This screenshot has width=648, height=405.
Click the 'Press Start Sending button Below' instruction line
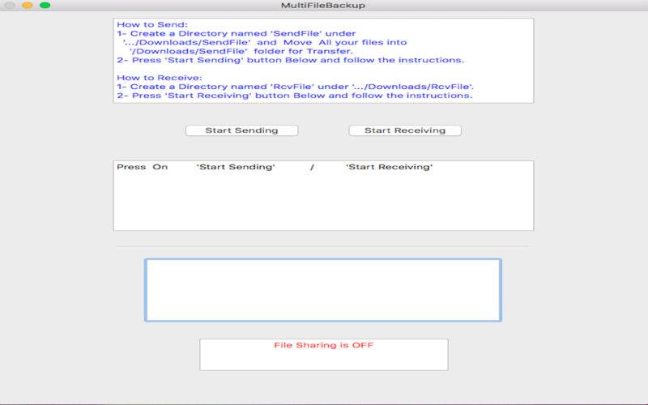click(291, 60)
